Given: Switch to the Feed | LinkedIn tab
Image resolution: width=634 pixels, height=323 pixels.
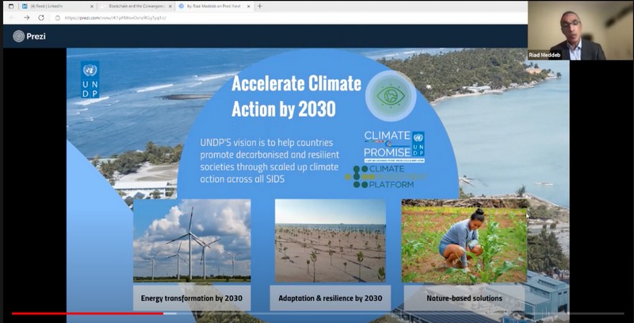Looking at the screenshot, I should [58, 6].
